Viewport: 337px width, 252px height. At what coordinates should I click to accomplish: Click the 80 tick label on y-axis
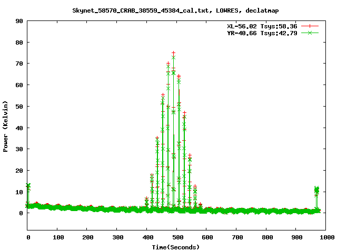coord(19,43)
